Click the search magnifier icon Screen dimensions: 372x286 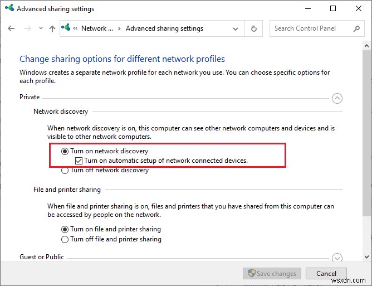pyautogui.click(x=356, y=28)
